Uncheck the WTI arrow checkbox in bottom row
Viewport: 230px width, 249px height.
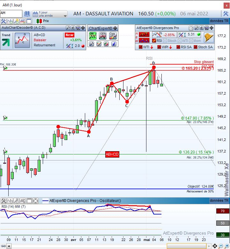tap(140, 47)
